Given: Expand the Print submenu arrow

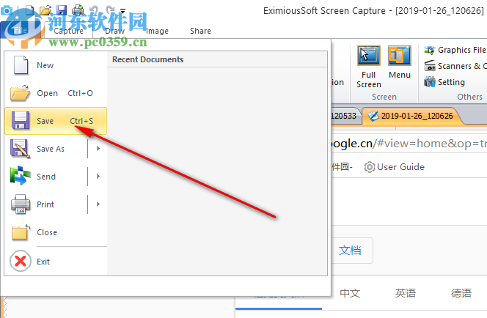Looking at the screenshot, I should 98,204.
